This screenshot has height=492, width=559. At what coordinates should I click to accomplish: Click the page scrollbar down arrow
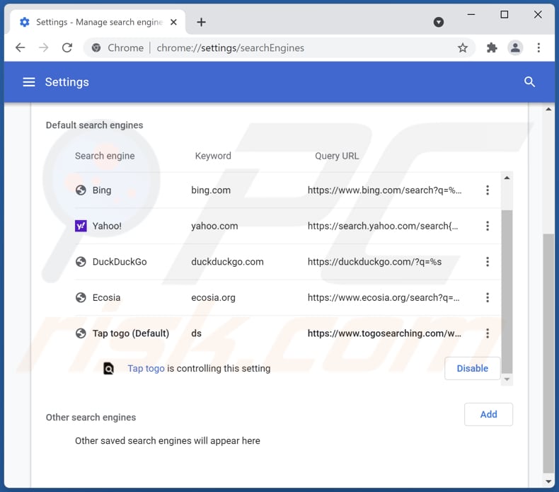(x=548, y=481)
